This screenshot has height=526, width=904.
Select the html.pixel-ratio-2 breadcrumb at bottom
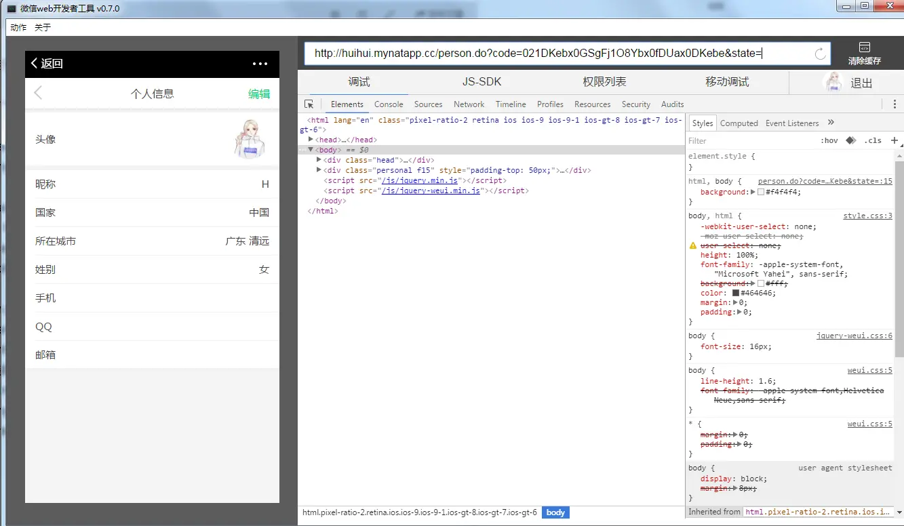coord(420,512)
